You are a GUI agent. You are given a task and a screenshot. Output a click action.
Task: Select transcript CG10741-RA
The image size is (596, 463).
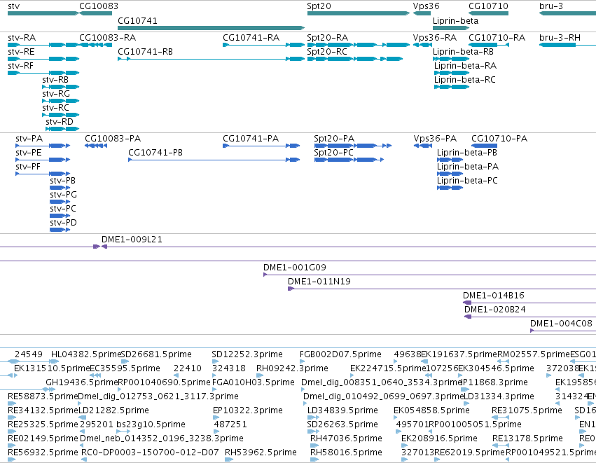264,45
